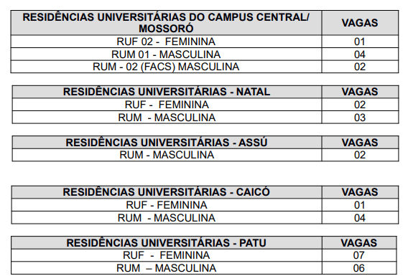The image size is (408, 276).
Task: Select the Assú RUM - MASCULINA row
Action: [205, 155]
